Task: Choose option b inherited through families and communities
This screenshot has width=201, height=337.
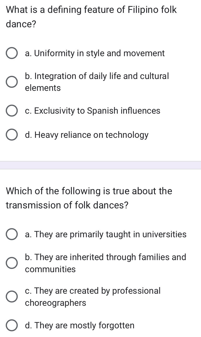Action: (x=12, y=263)
